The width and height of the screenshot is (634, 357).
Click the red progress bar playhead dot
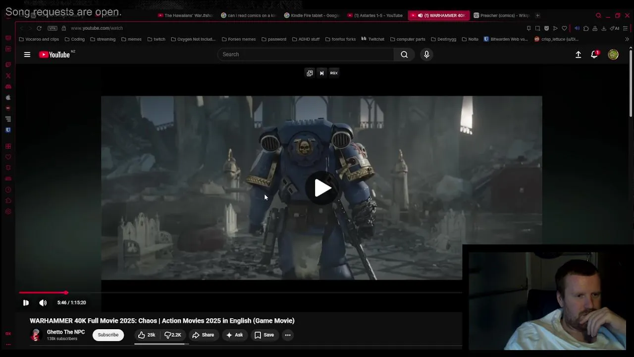[x=66, y=293]
